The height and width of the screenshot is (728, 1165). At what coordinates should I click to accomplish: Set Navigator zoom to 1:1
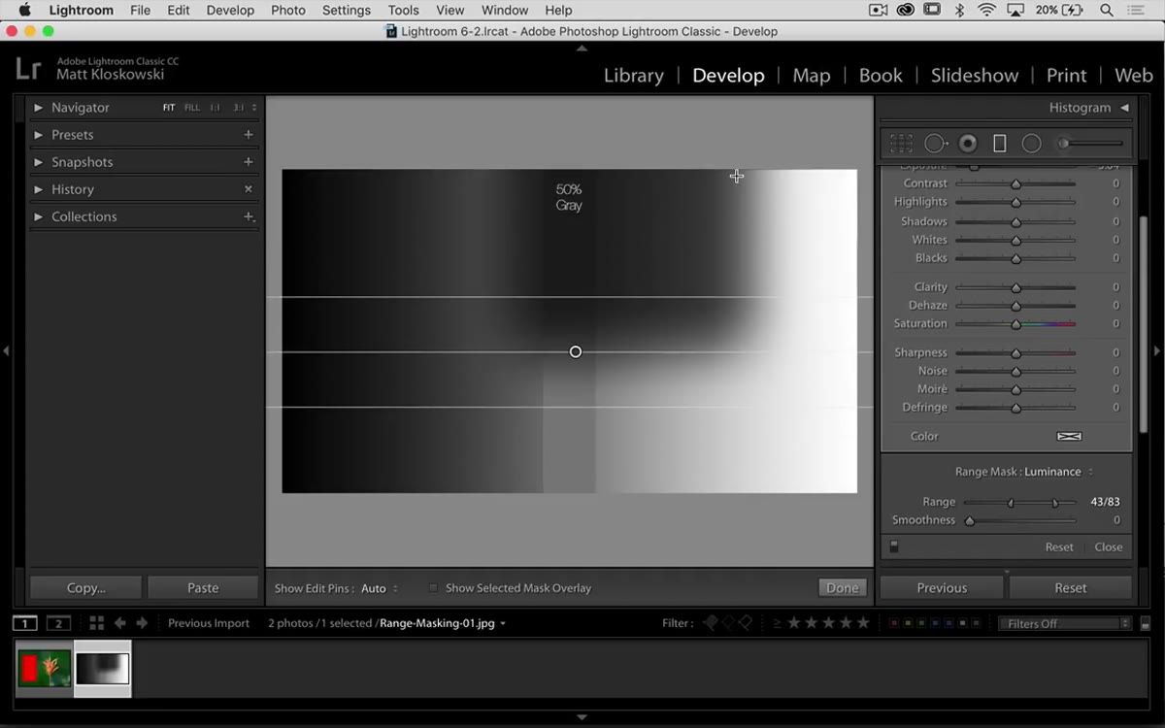coord(216,108)
